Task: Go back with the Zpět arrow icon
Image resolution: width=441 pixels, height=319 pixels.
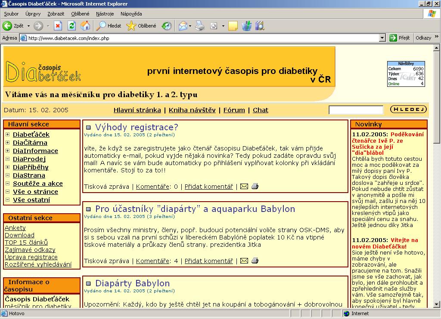Action: pos(7,26)
